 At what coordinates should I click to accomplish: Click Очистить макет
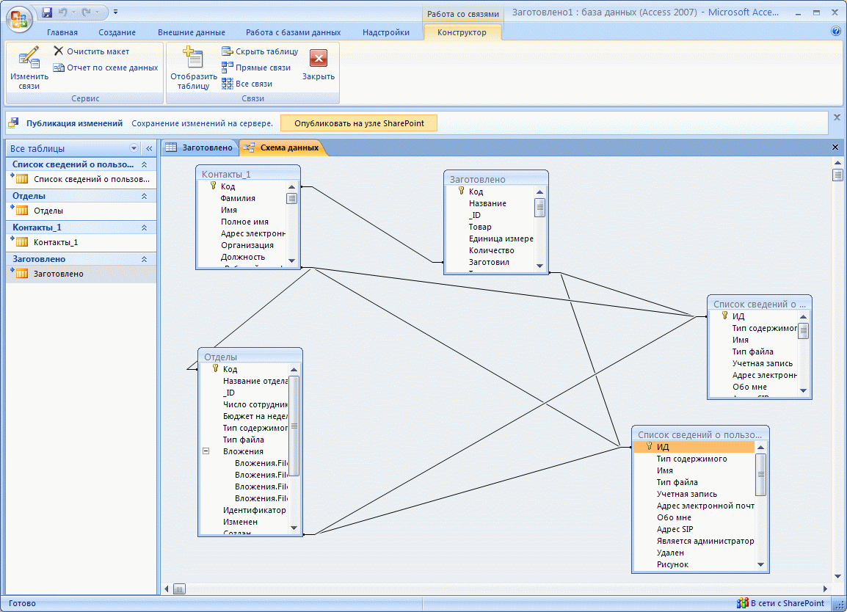pyautogui.click(x=91, y=51)
